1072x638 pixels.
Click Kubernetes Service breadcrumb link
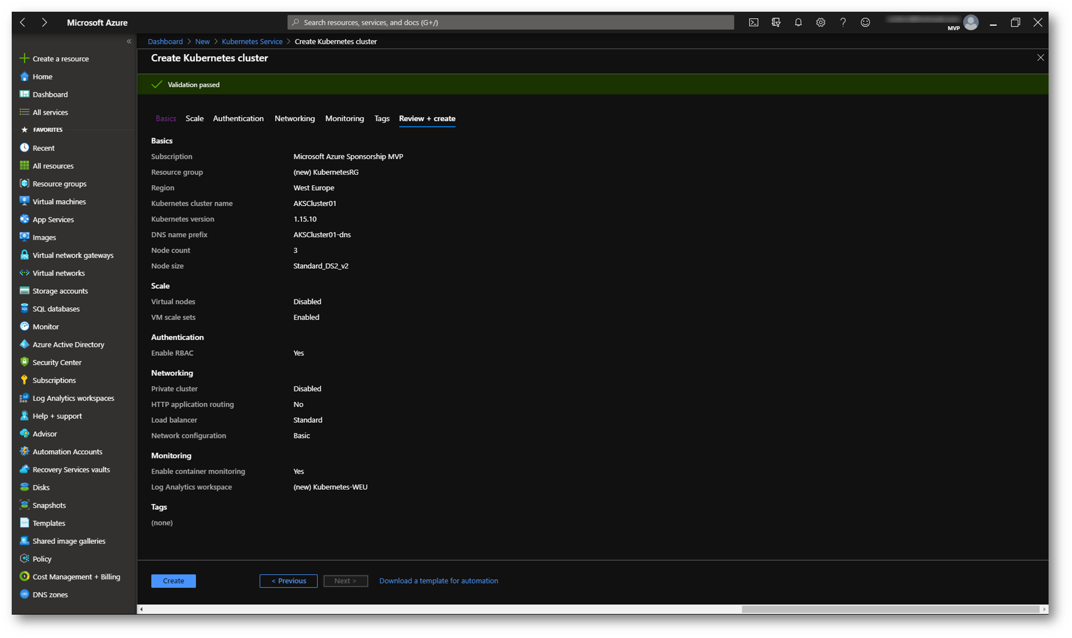click(252, 41)
